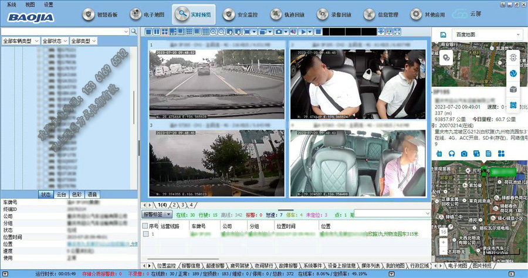Toggle the 3D box layer on map
528x278 pixels.
[x=512, y=90]
